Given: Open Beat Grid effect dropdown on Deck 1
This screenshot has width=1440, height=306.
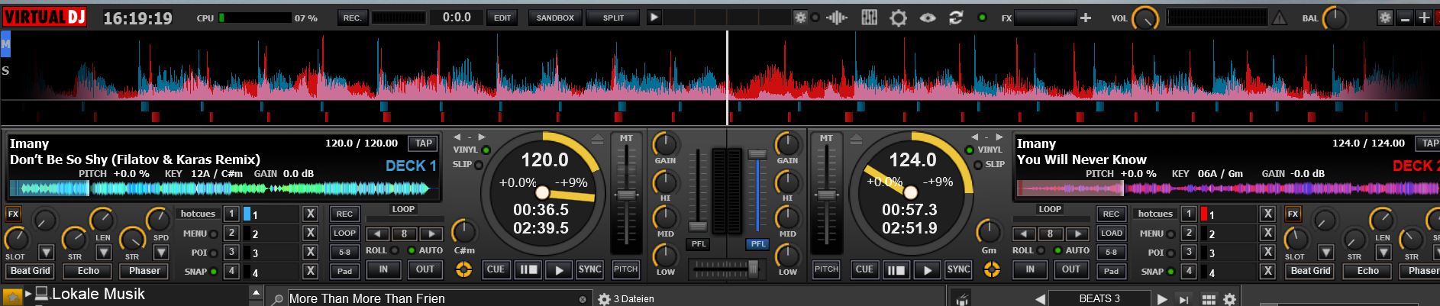Looking at the screenshot, I should (47, 252).
